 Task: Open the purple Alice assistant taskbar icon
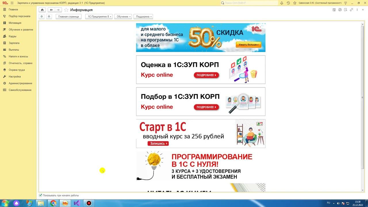pyautogui.click(x=16, y=203)
